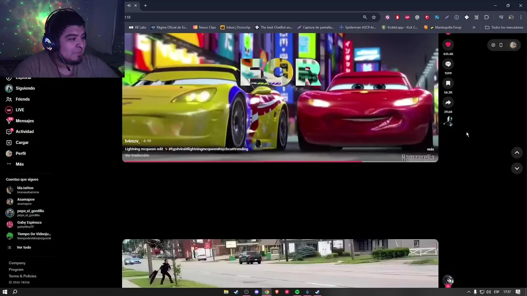
Task: Open TikTok profile avatar menu at top right
Action: (x=513, y=45)
